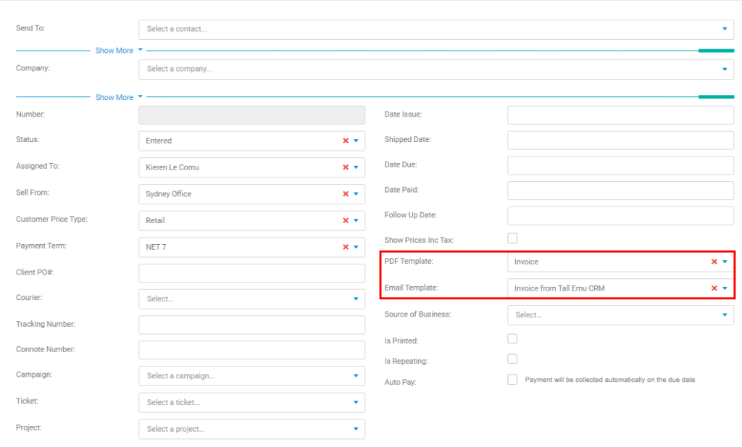Screen dimensions: 742x447
Task: Enable Show Prices Inc Tax
Action: (x=512, y=238)
